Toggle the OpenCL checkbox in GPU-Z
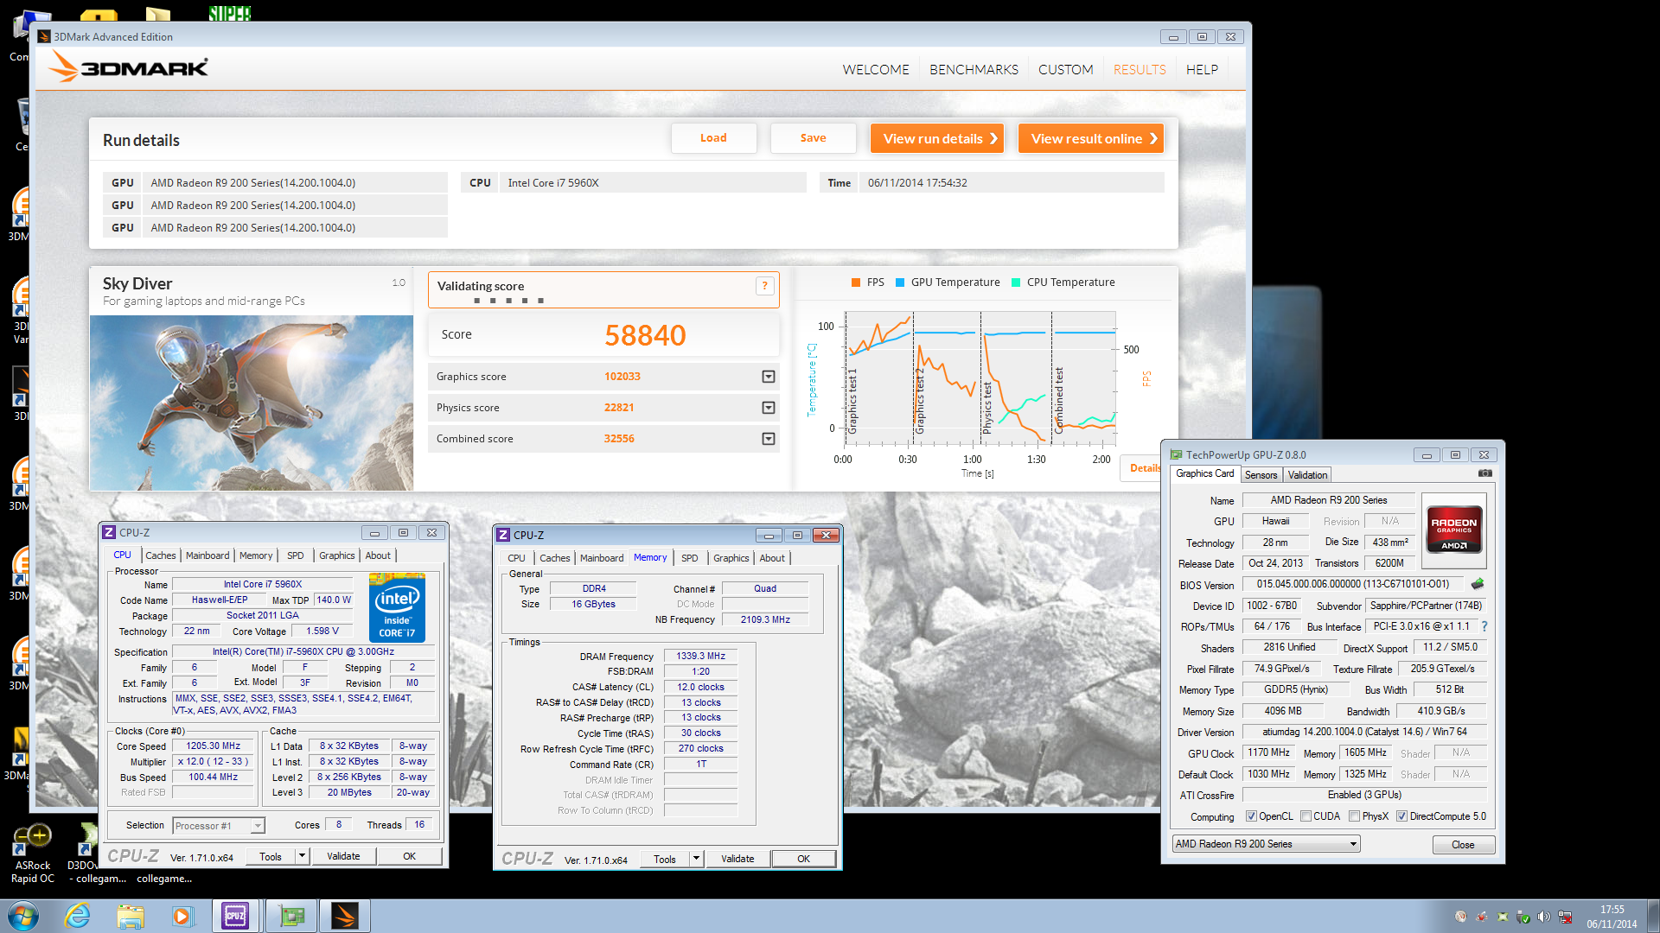The height and width of the screenshot is (933, 1660). tap(1251, 816)
